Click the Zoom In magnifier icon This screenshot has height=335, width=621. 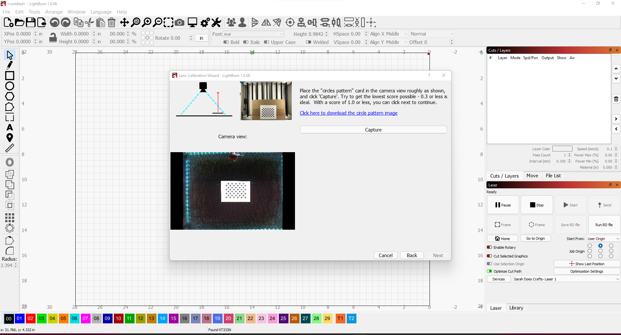click(147, 22)
